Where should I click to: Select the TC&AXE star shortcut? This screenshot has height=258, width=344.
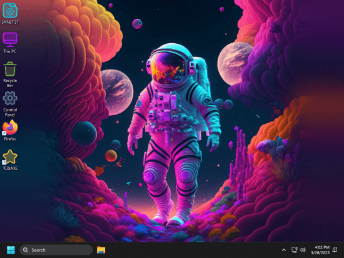tap(10, 160)
